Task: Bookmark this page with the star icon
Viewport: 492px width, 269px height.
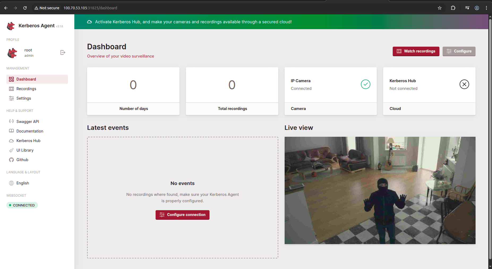Action: point(440,8)
